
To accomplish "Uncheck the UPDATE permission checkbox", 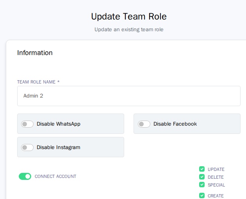I will coord(202,169).
